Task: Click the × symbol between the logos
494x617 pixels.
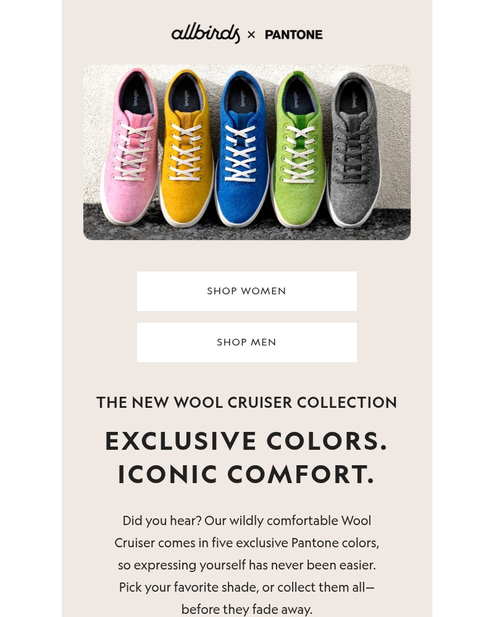Action: click(x=251, y=35)
